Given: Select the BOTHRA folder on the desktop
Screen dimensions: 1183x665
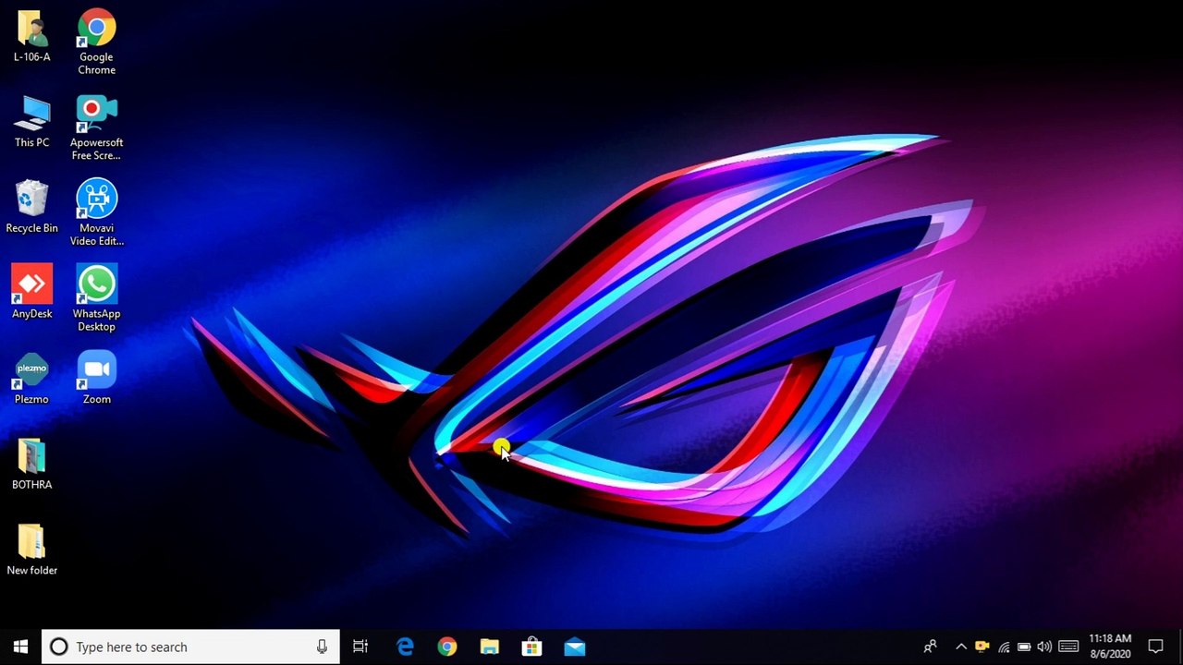Looking at the screenshot, I should tap(31, 465).
